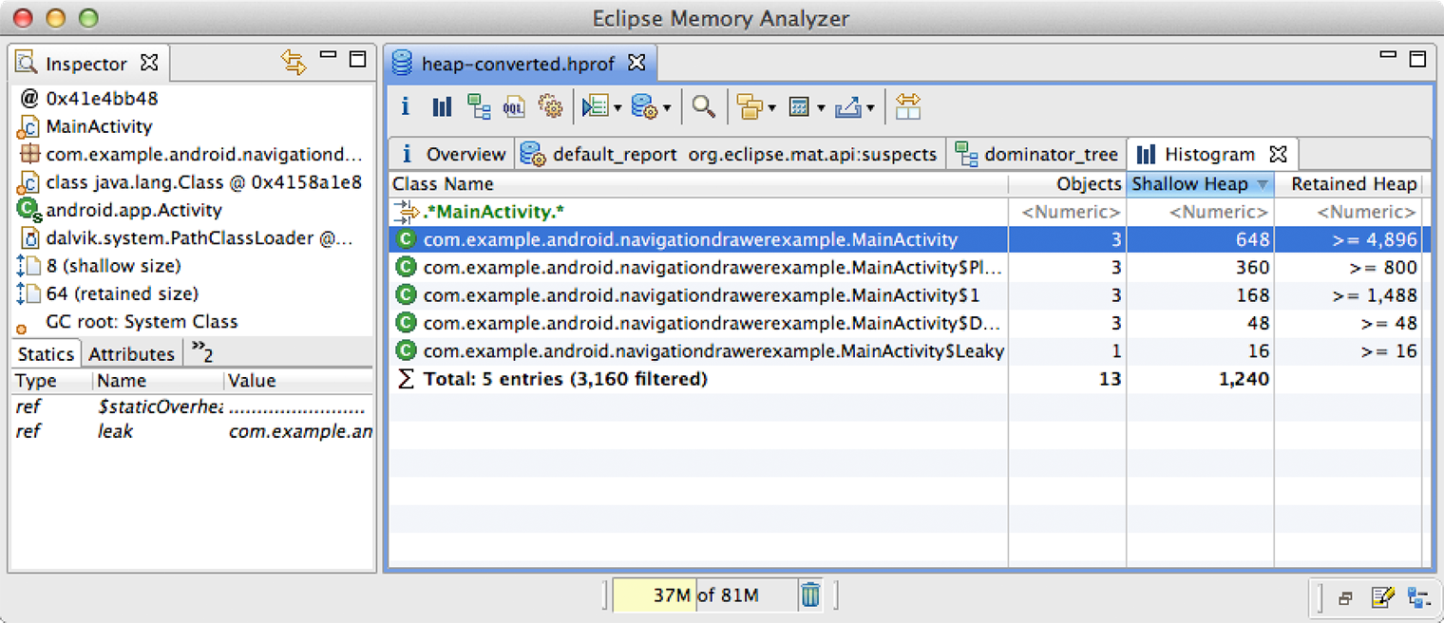Screen dimensions: 1444x623
Task: Click the thread overview gears icon
Action: pyautogui.click(x=550, y=106)
